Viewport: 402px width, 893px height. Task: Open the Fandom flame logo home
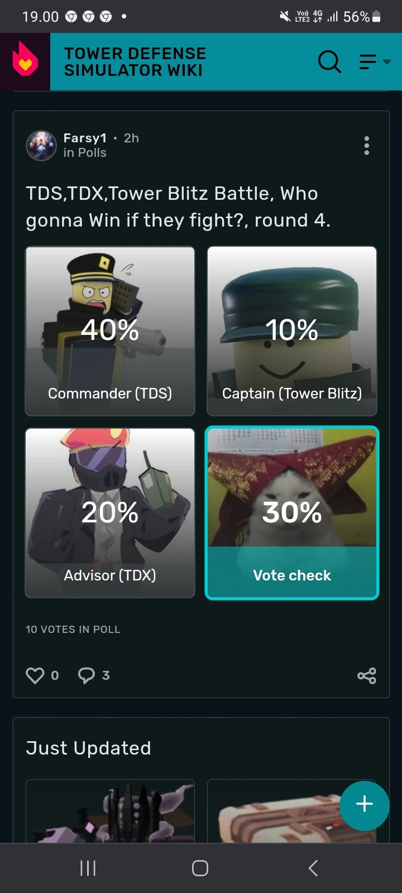click(x=25, y=61)
